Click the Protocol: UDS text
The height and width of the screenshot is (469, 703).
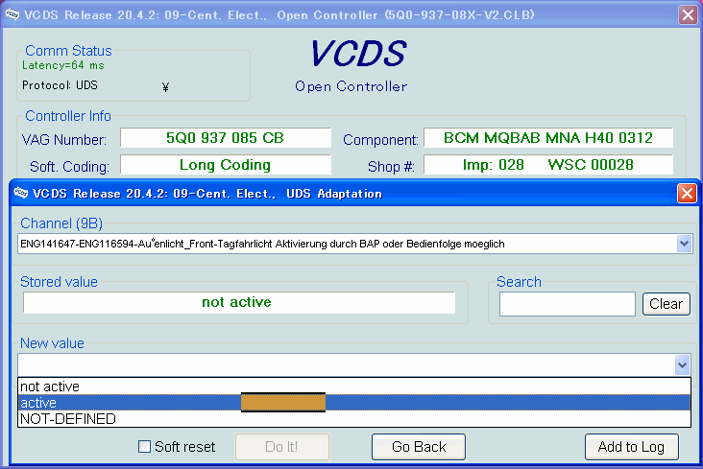(60, 85)
